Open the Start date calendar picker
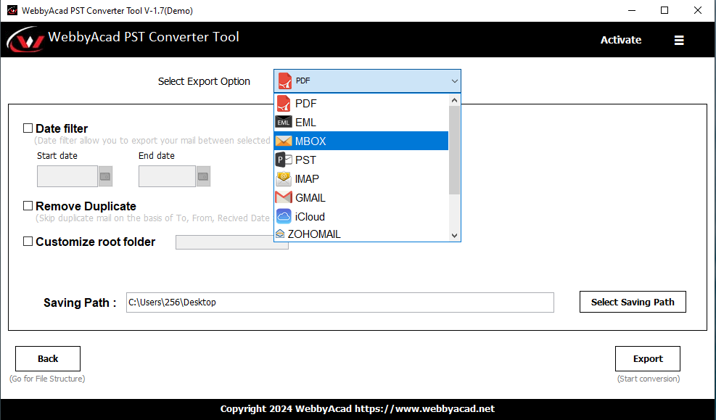716x420 pixels. click(x=105, y=176)
